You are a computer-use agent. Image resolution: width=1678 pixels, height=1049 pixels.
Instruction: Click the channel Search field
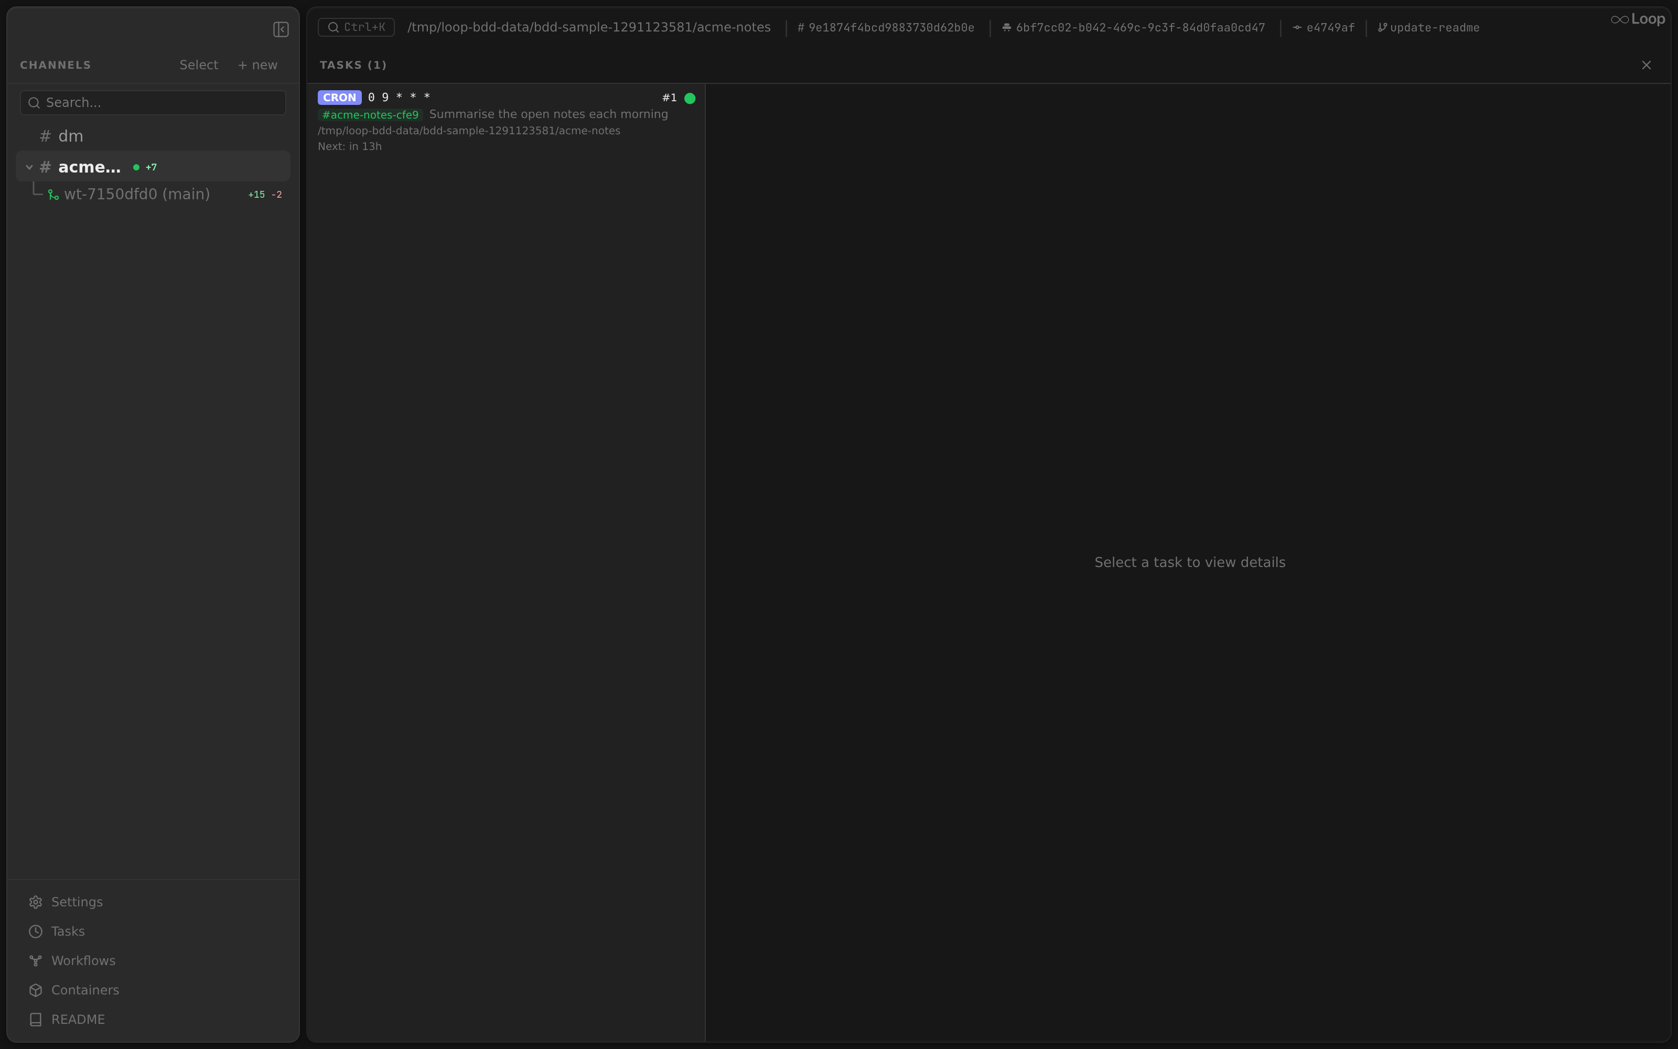point(153,103)
